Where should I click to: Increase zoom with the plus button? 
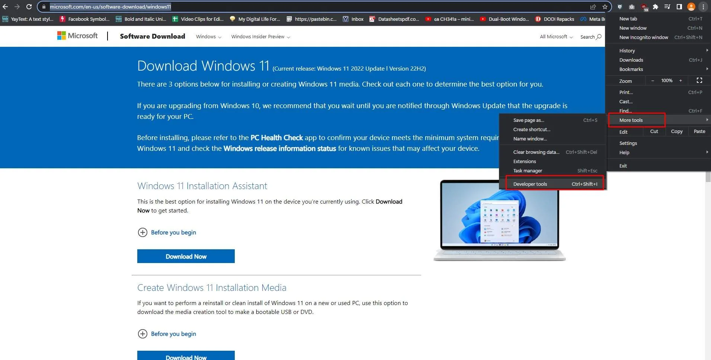pyautogui.click(x=680, y=81)
